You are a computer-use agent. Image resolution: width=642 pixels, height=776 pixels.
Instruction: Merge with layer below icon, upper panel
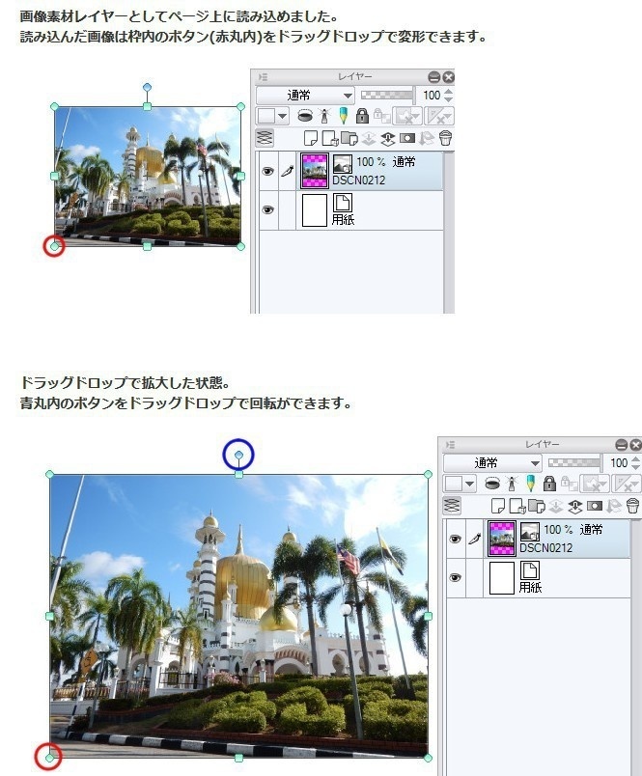tap(387, 139)
